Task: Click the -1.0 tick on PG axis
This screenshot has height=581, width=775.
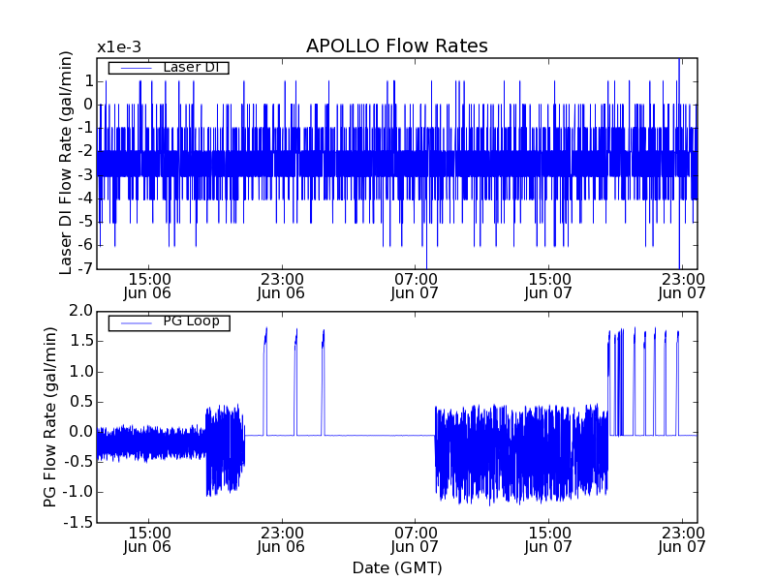Action: 78,492
